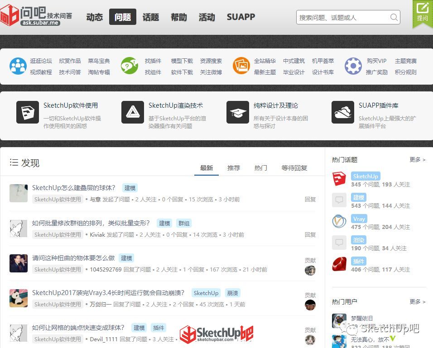
Task: Click the 群组 tag
Action: point(184,223)
